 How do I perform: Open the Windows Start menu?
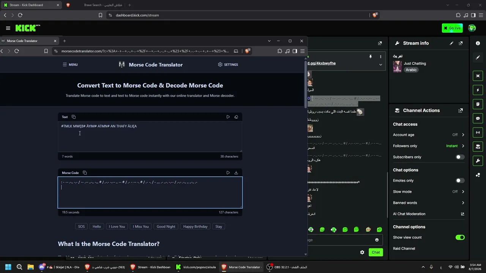pos(8,267)
